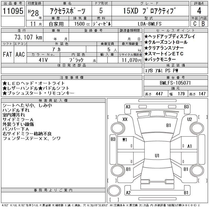Viewport: 209px width, 209px height.
Task: Click the バックモニター sales point
Action: pos(160,59)
